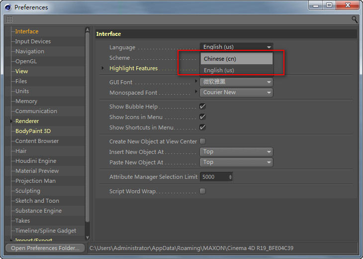The width and height of the screenshot is (363, 259).
Task: Enable Script Word Wrap checkbox
Action: click(202, 191)
